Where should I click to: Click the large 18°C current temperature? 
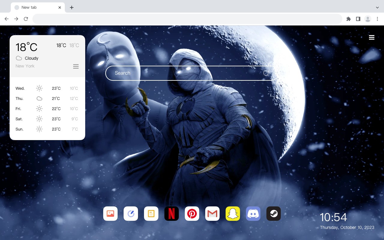click(x=26, y=47)
